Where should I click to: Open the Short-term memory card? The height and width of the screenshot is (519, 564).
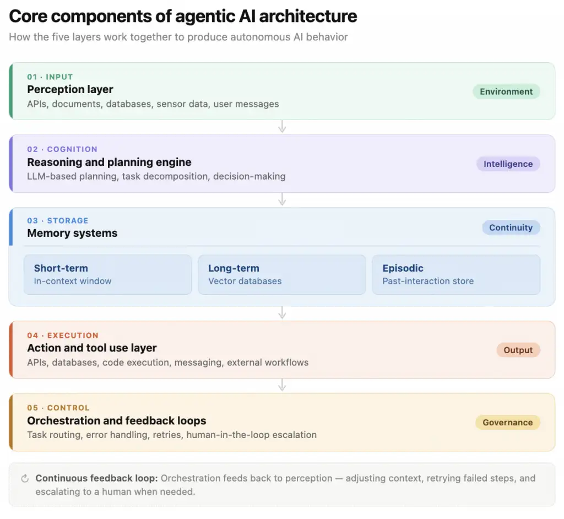[107, 274]
